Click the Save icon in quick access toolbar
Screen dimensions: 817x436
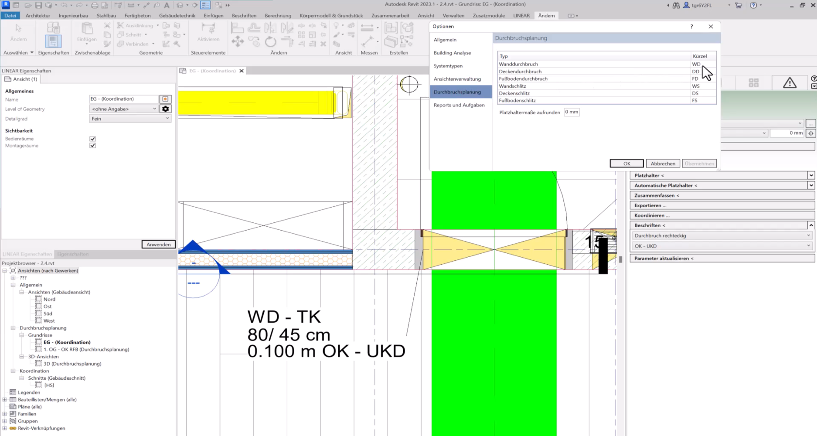tap(38, 5)
